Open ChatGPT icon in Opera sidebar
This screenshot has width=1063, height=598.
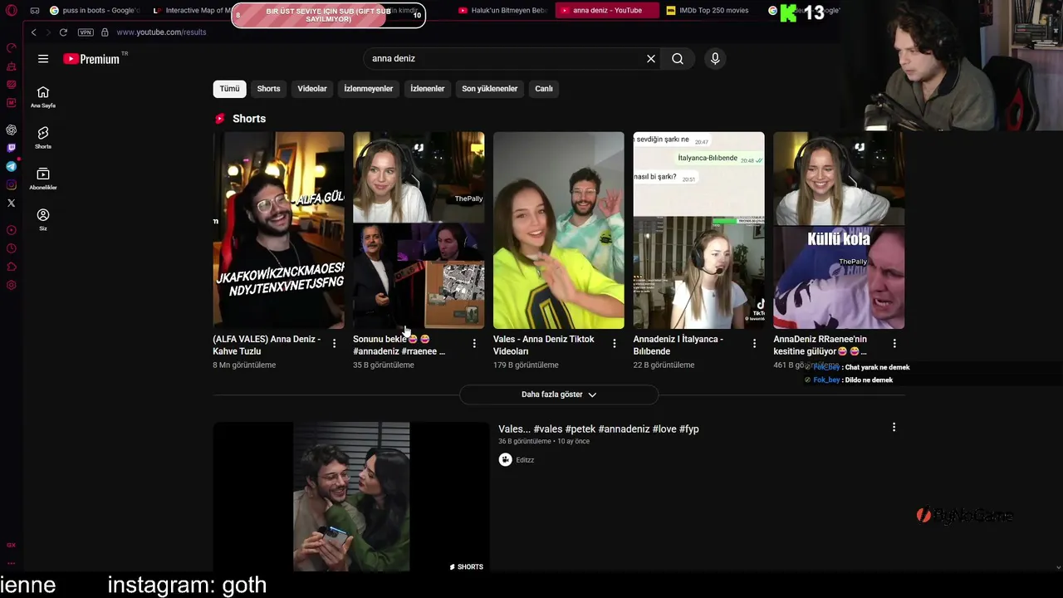11,130
